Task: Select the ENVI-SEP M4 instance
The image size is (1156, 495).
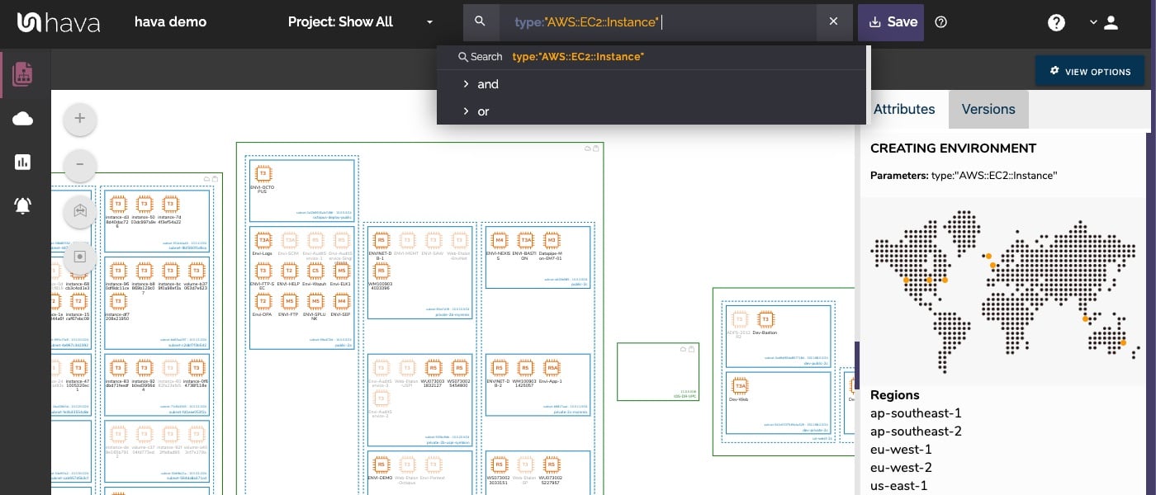Action: [341, 301]
